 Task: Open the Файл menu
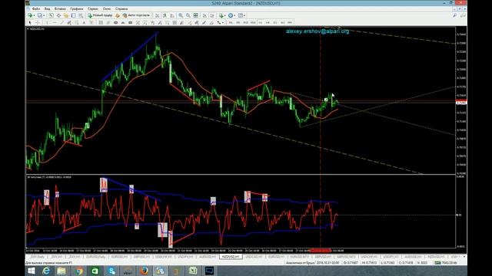36,8
